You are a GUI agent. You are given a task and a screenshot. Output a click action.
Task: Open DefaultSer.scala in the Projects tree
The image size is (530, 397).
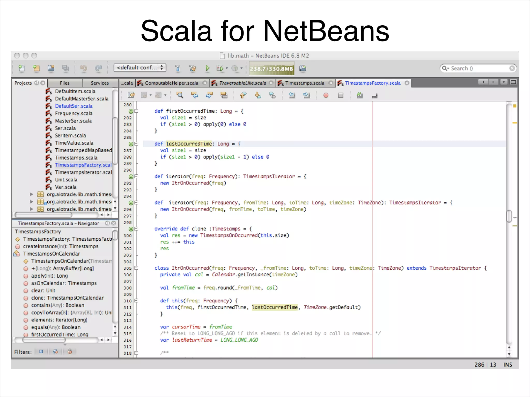[73, 106]
